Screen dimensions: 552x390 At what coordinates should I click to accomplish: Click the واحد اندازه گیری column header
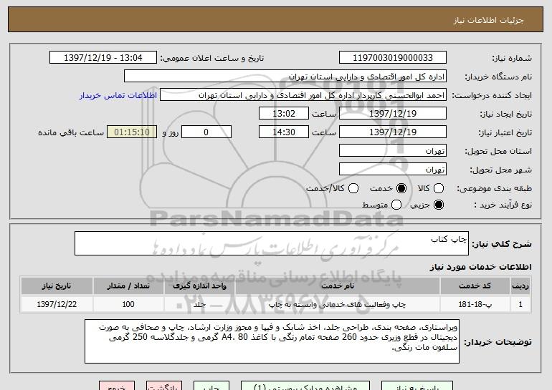tap(199, 286)
